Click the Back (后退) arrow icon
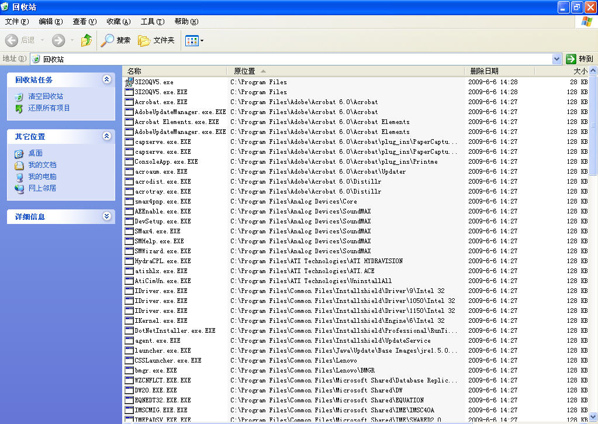Viewport: 598px width, 424px height. click(x=12, y=40)
